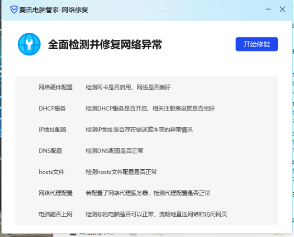The width and height of the screenshot is (294, 237).
Task: Click the 检测IP地址是否存在错误 description text
Action: tap(139, 130)
